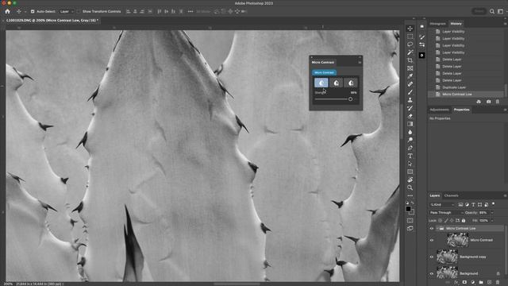Switch to the Adjustments tab
Viewport: 508px width, 286px height.
click(439, 110)
